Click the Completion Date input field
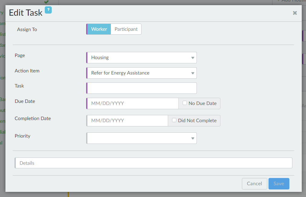 tap(128, 121)
